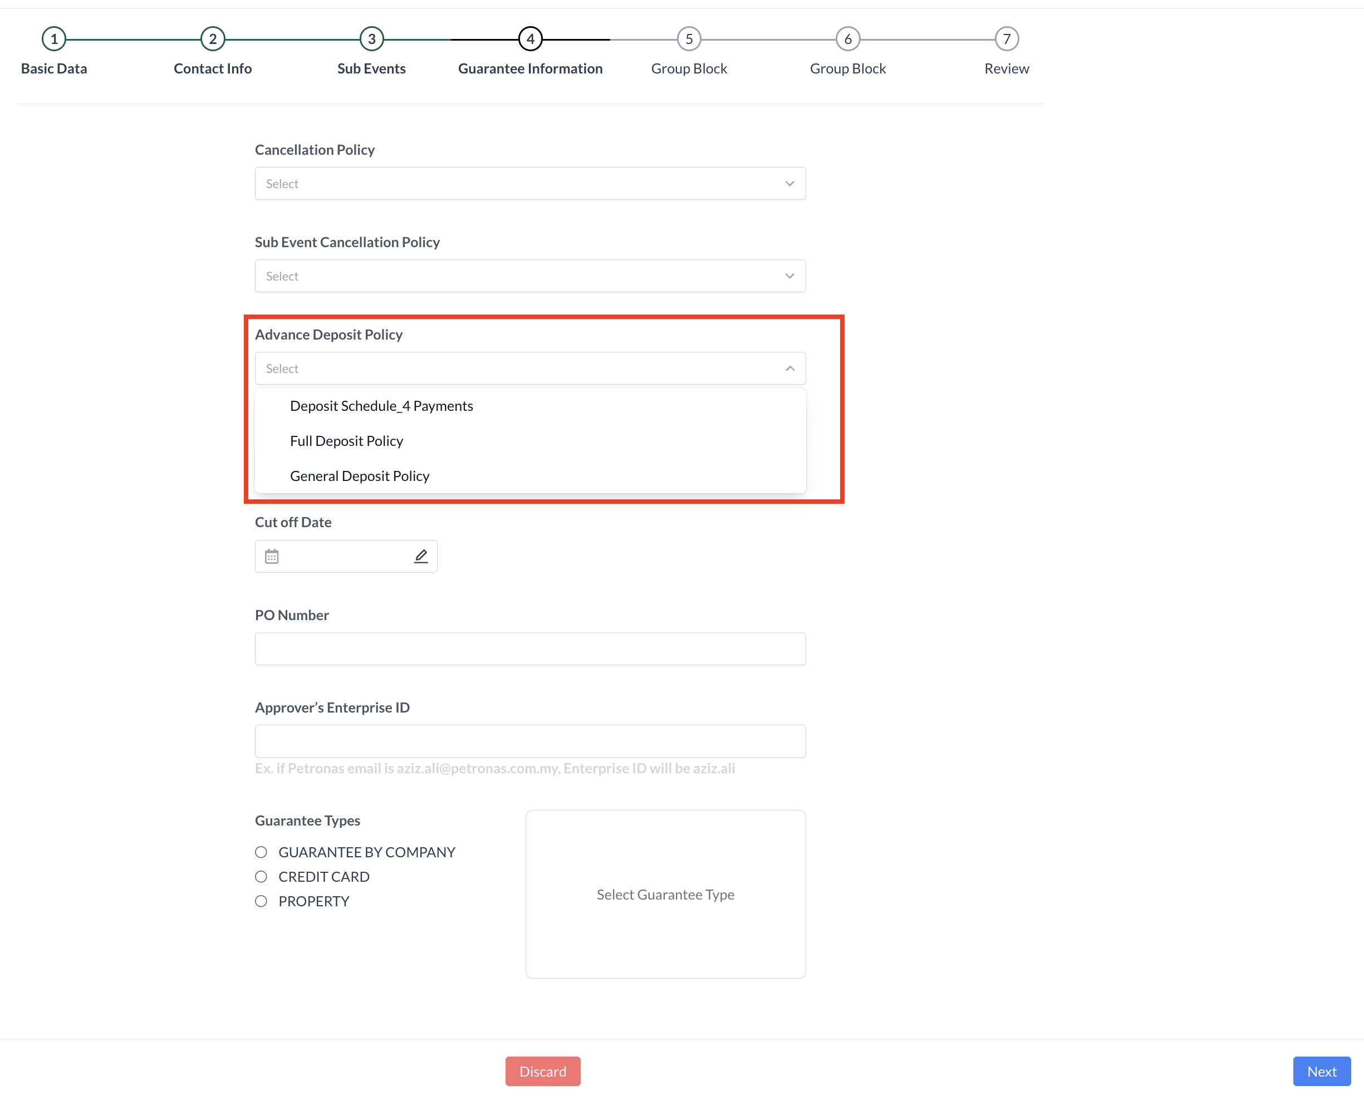Select the PROPERTY radio button
This screenshot has width=1364, height=1100.
[x=261, y=900]
